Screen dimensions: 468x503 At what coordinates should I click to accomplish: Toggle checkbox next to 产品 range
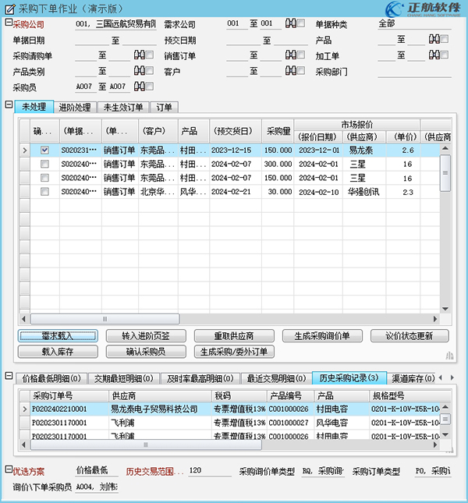pos(445,39)
